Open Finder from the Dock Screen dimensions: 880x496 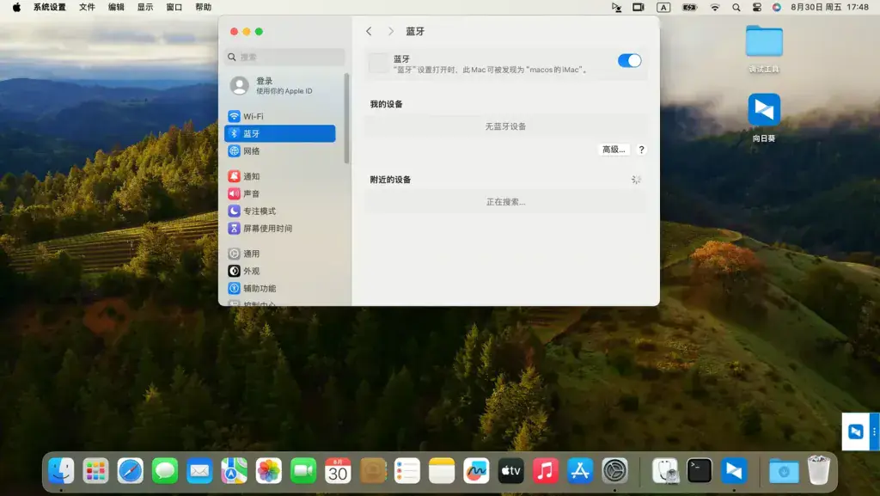point(61,471)
